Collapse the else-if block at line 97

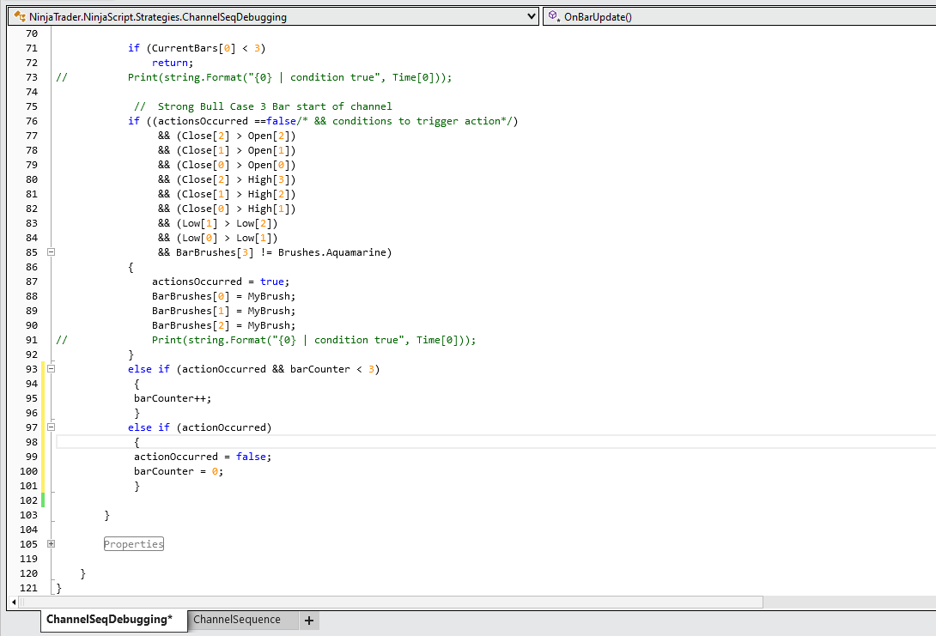click(x=52, y=427)
